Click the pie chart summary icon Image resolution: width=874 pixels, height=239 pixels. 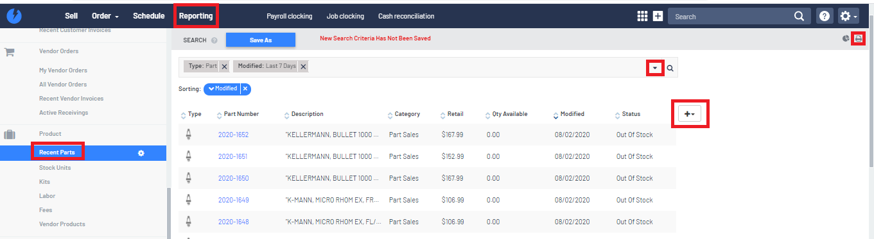tap(846, 38)
